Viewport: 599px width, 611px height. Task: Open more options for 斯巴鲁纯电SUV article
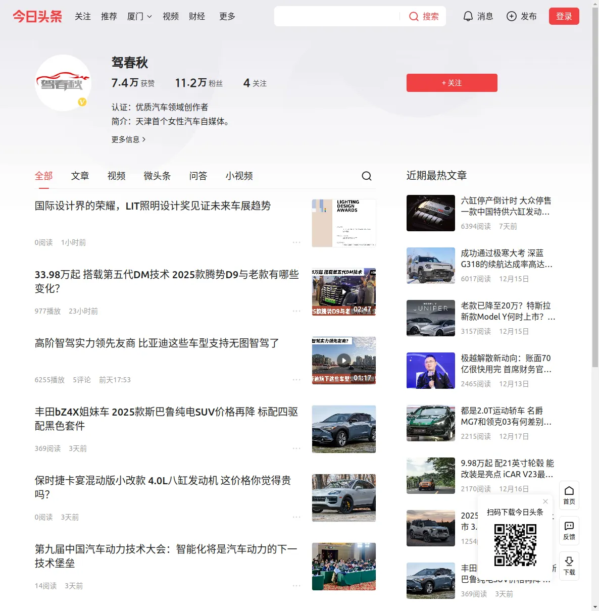(296, 448)
